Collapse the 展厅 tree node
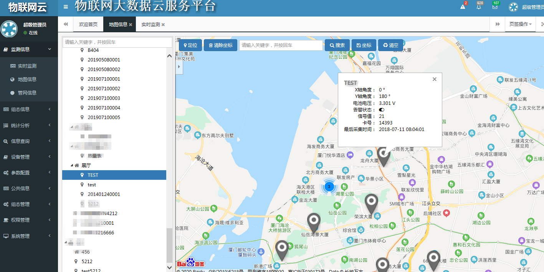Image resolution: width=544 pixels, height=272 pixels. 71,166
